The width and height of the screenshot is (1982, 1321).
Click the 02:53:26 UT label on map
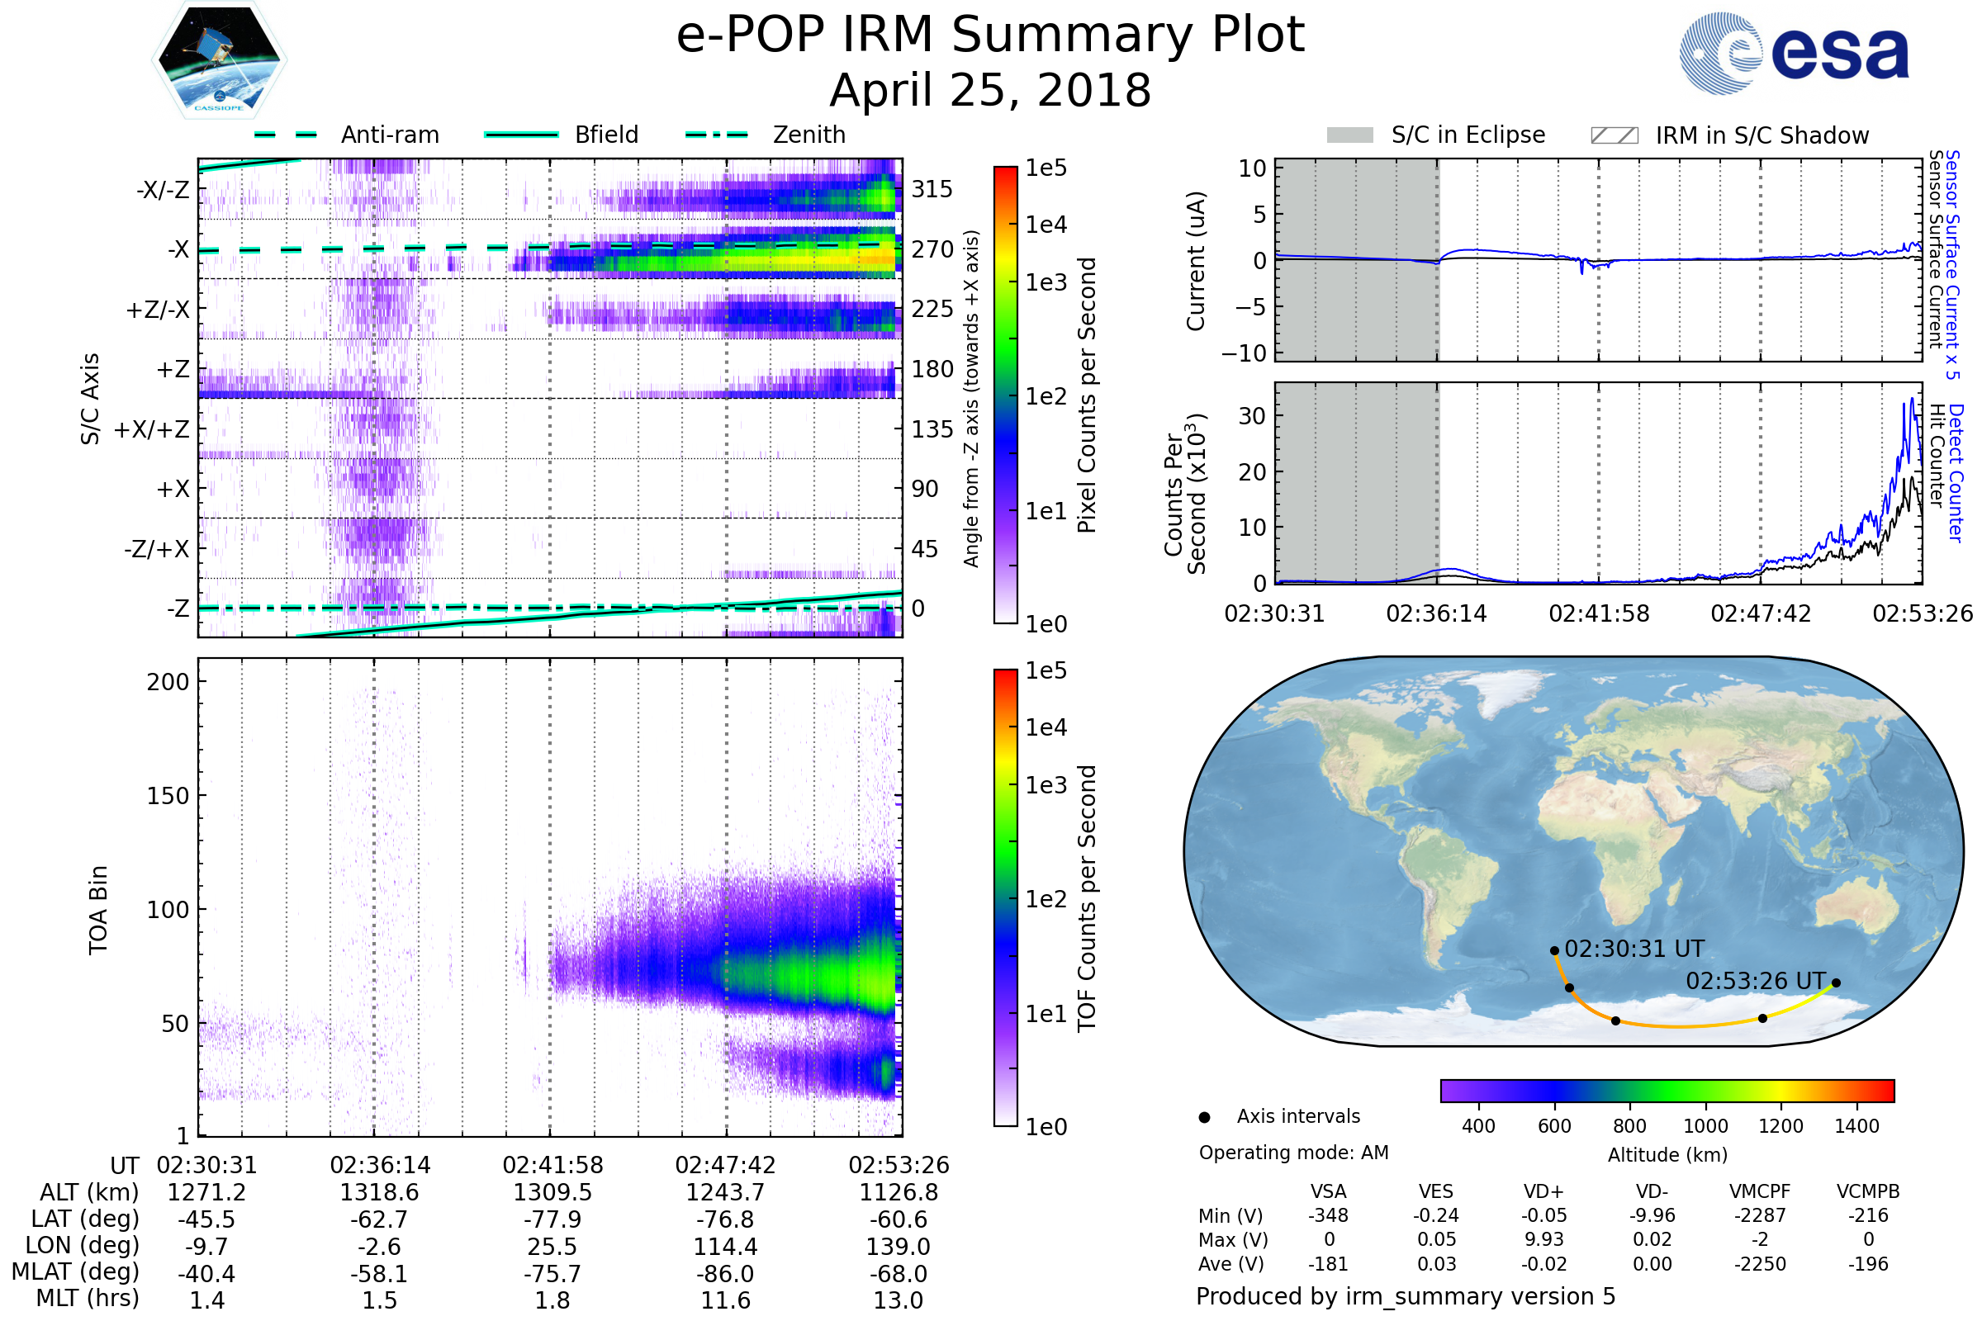[1756, 982]
